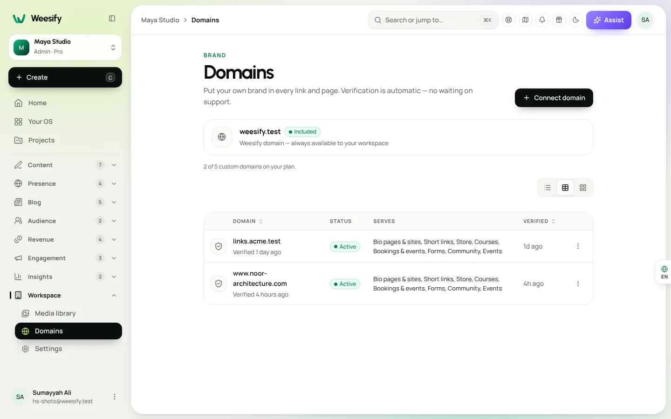Expand the Audience section
The width and height of the screenshot is (671, 419).
65,221
